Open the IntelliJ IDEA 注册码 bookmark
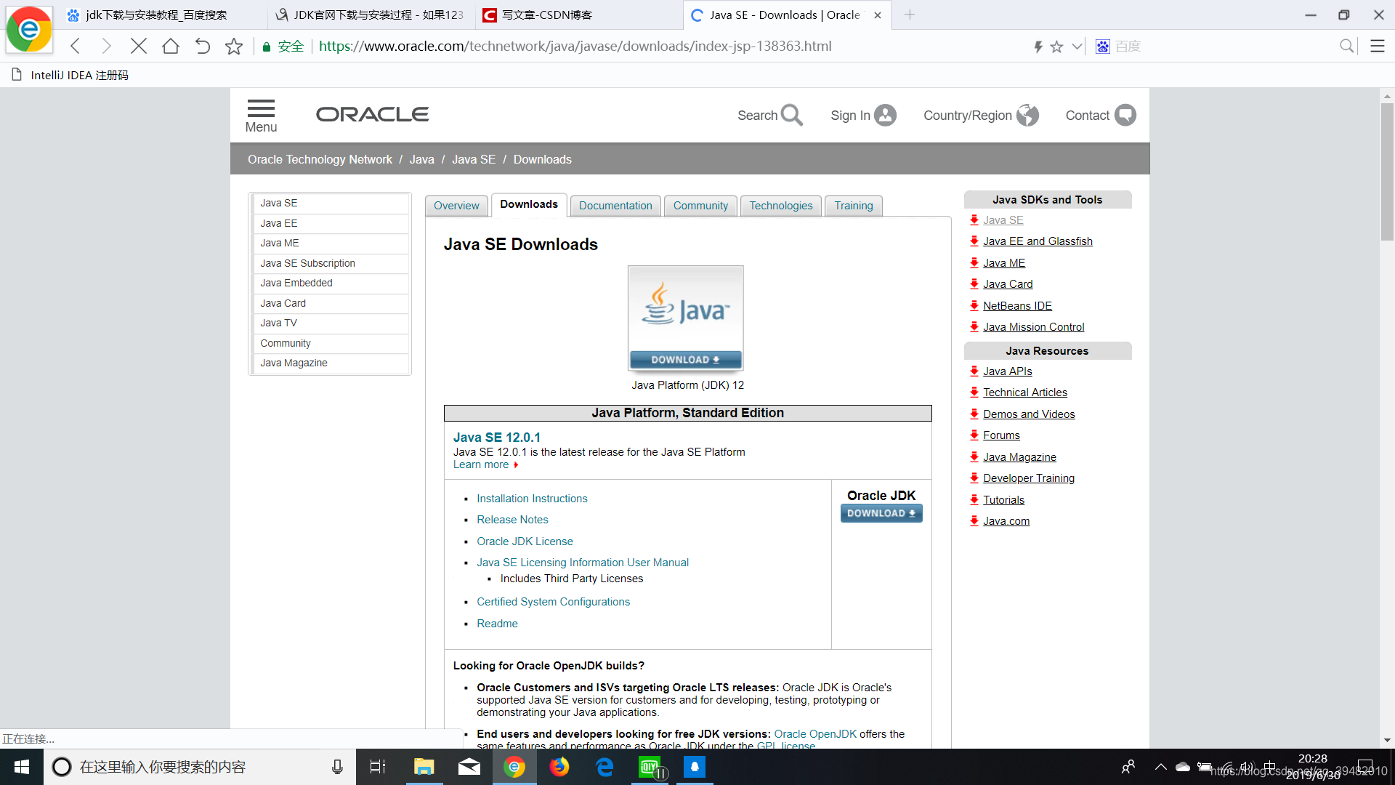This screenshot has height=785, width=1395. 70,75
